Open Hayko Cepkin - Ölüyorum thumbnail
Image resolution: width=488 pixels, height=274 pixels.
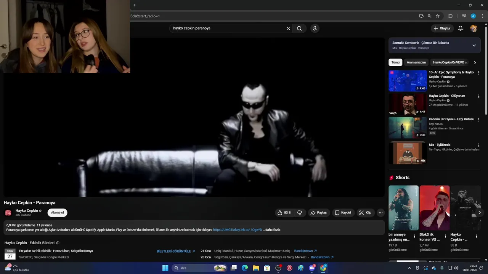pyautogui.click(x=408, y=104)
